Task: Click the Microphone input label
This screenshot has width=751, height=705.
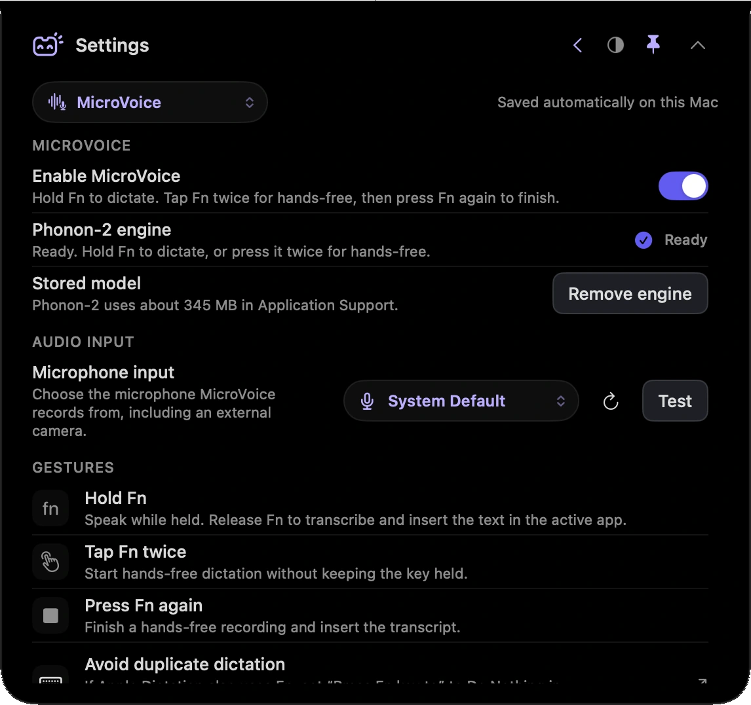Action: click(103, 372)
